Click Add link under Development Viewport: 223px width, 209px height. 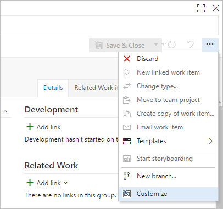coord(48,127)
